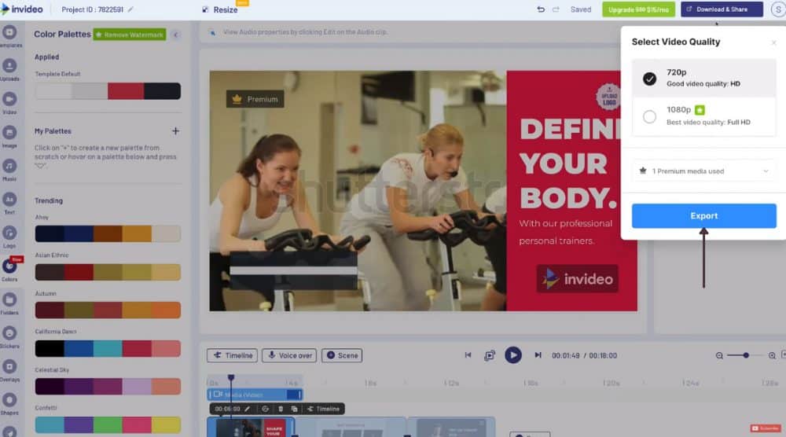Open the Logo sidebar panel
Viewport: 786px width, 437px height.
(x=9, y=237)
